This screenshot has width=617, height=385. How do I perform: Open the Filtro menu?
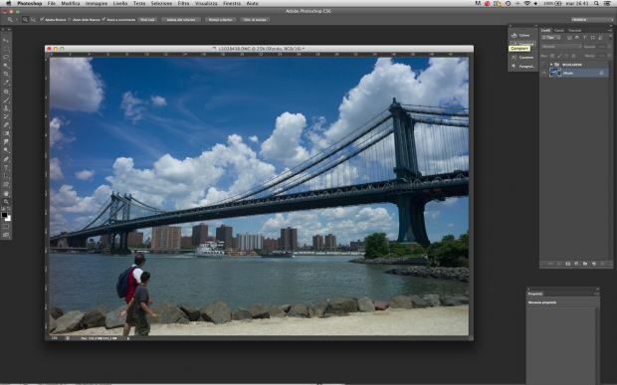click(183, 3)
